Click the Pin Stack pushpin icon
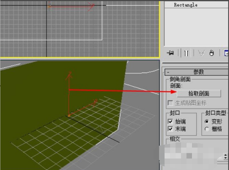229x170 pixels. coord(171,53)
